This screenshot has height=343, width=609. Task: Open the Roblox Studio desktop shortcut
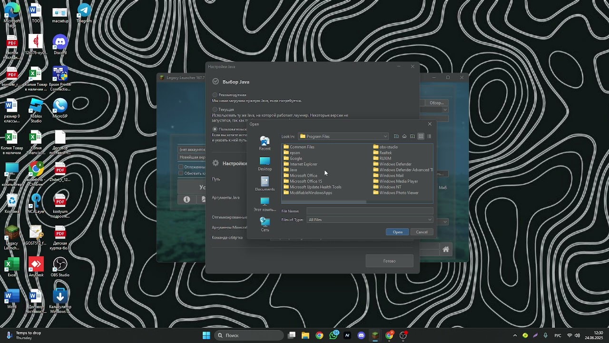[36, 111]
